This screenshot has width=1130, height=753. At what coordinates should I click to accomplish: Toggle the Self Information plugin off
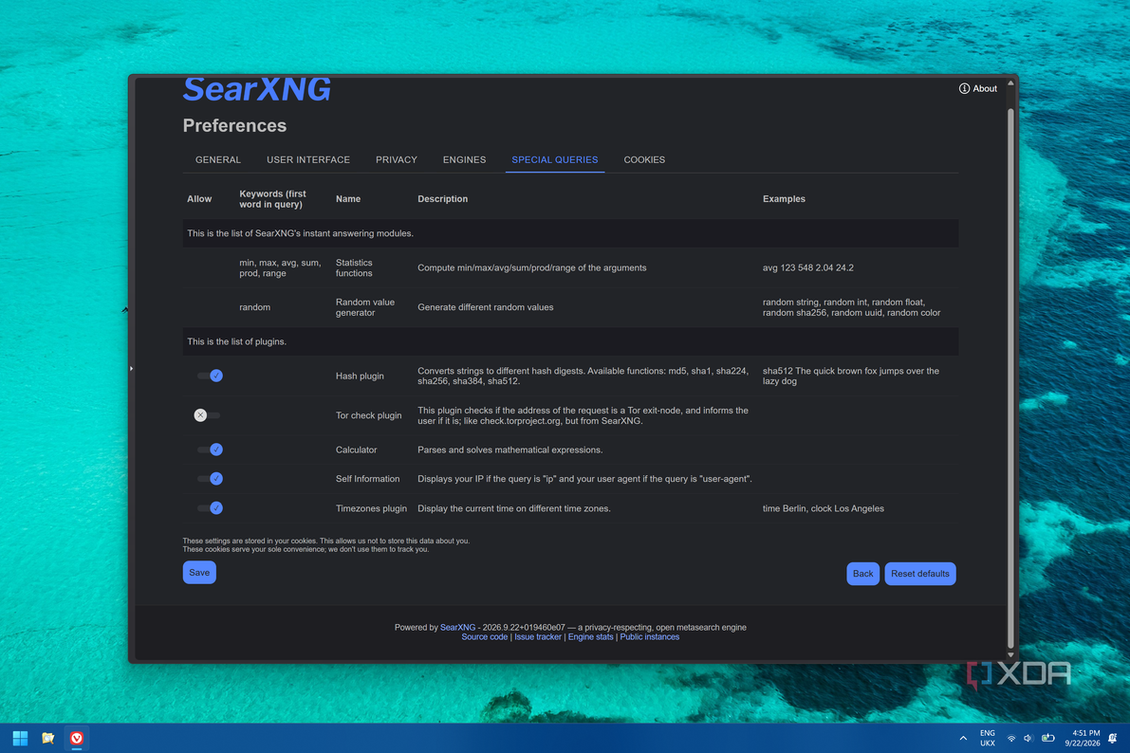click(x=210, y=479)
